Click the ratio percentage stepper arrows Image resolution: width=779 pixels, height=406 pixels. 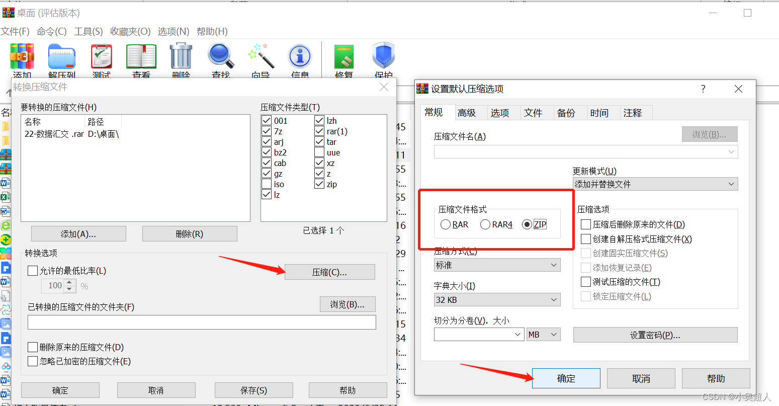tap(70, 285)
